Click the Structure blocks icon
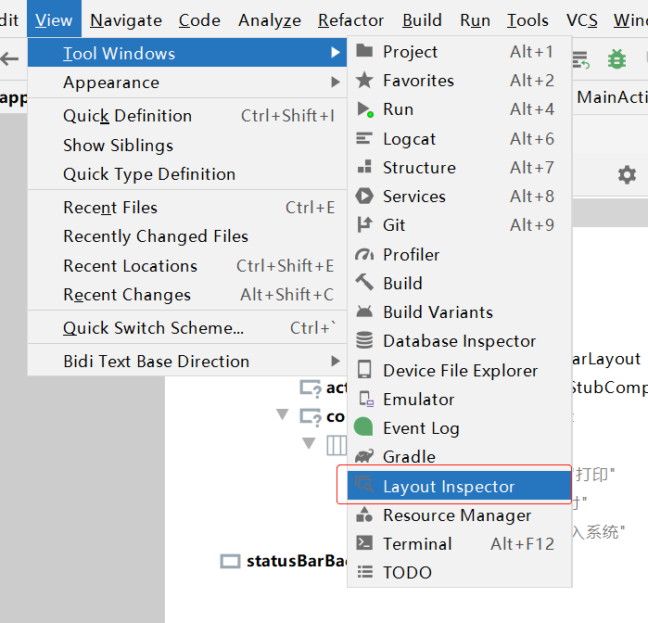648x623 pixels. [364, 166]
